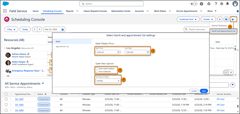Viewport: 240px width, 114px height.
Task: Enable Show week numbers checkbox
Action: tap(97, 69)
